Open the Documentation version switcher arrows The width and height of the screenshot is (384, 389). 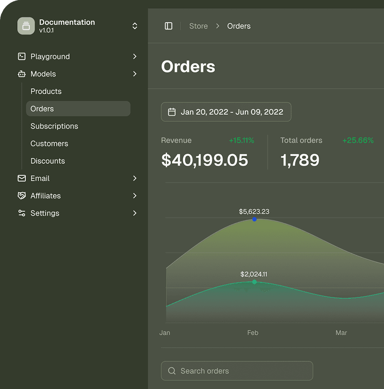click(x=134, y=26)
